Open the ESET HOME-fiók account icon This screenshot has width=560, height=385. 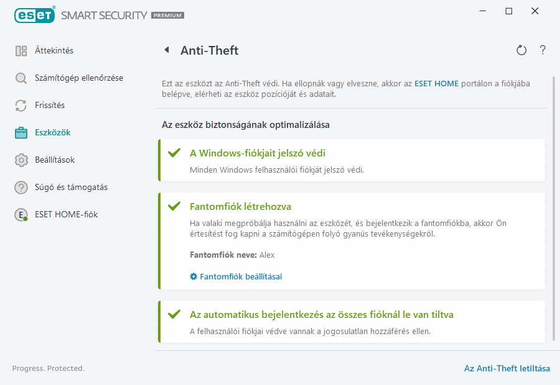21,214
